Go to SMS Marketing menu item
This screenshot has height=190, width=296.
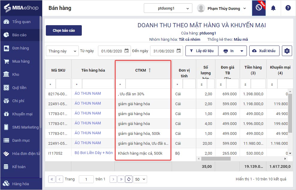tap(25, 127)
